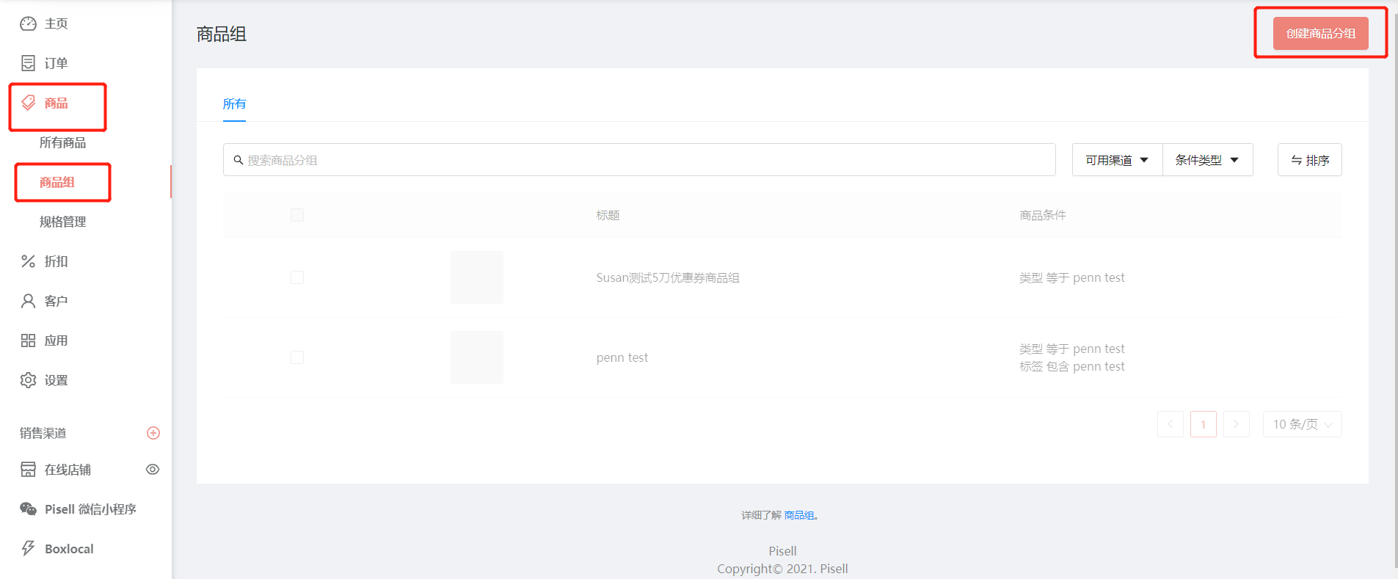Click thumbnail of Susan测试5刀优惠券商品组 row
Screen dimensions: 1398x579
pos(477,277)
